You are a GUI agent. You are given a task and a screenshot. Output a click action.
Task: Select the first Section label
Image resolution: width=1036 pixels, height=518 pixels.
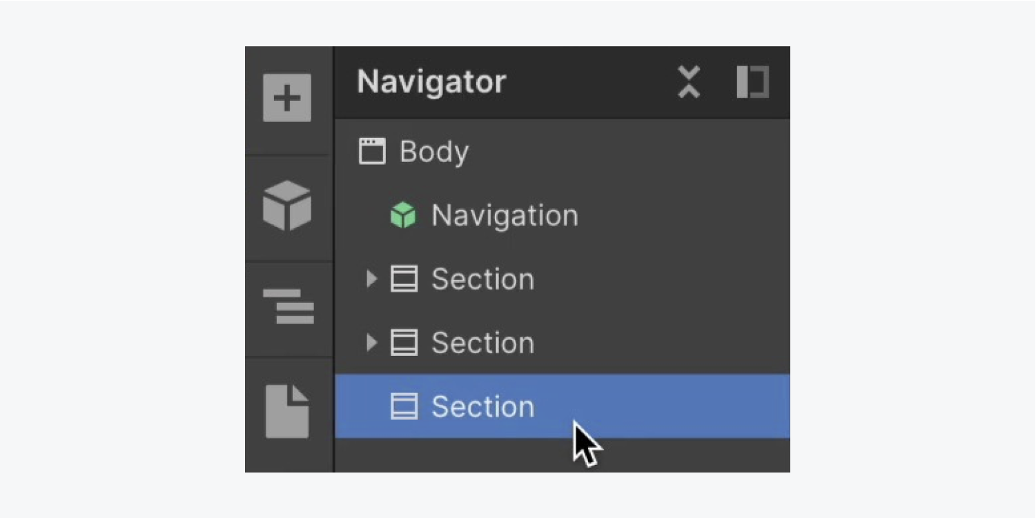[483, 279]
